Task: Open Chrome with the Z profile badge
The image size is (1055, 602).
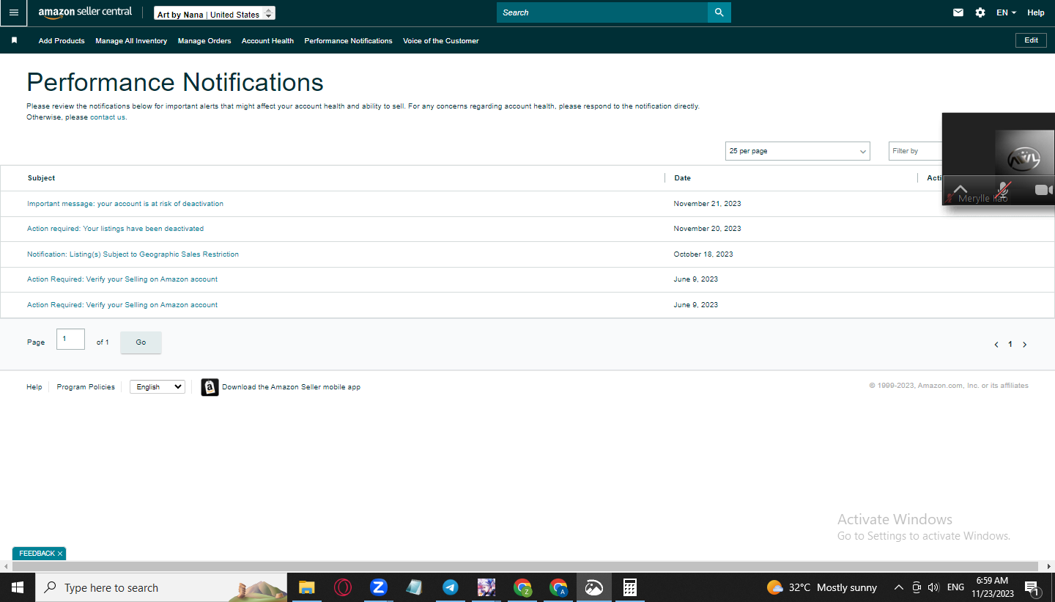Action: pyautogui.click(x=522, y=587)
